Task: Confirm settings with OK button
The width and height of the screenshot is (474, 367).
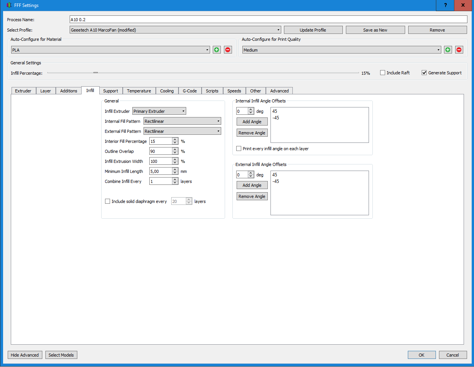Action: pyautogui.click(x=422, y=355)
